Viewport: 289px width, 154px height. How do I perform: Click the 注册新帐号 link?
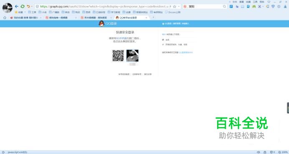(137, 74)
